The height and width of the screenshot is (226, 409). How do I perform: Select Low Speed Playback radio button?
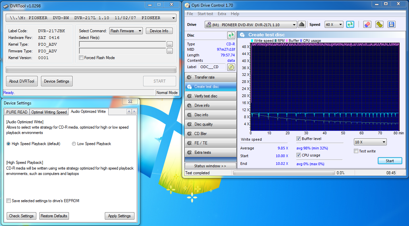(74, 144)
